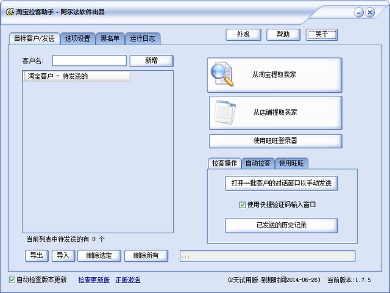Click the trial expiry text 到期时间2014-06-26
The width and height of the screenshot is (390, 293).
pyautogui.click(x=289, y=280)
